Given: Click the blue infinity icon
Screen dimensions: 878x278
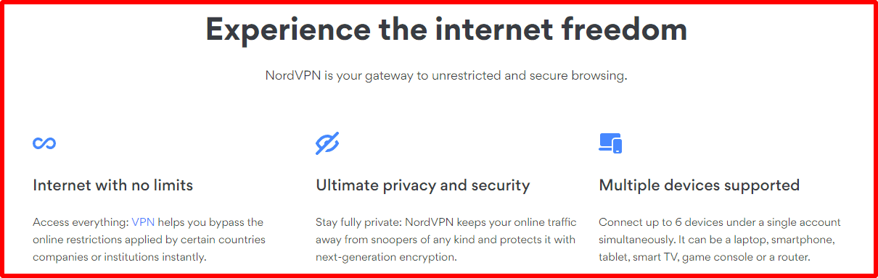Looking at the screenshot, I should pyautogui.click(x=44, y=143).
